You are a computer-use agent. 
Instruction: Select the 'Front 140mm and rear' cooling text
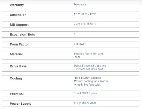[x=87, y=78]
